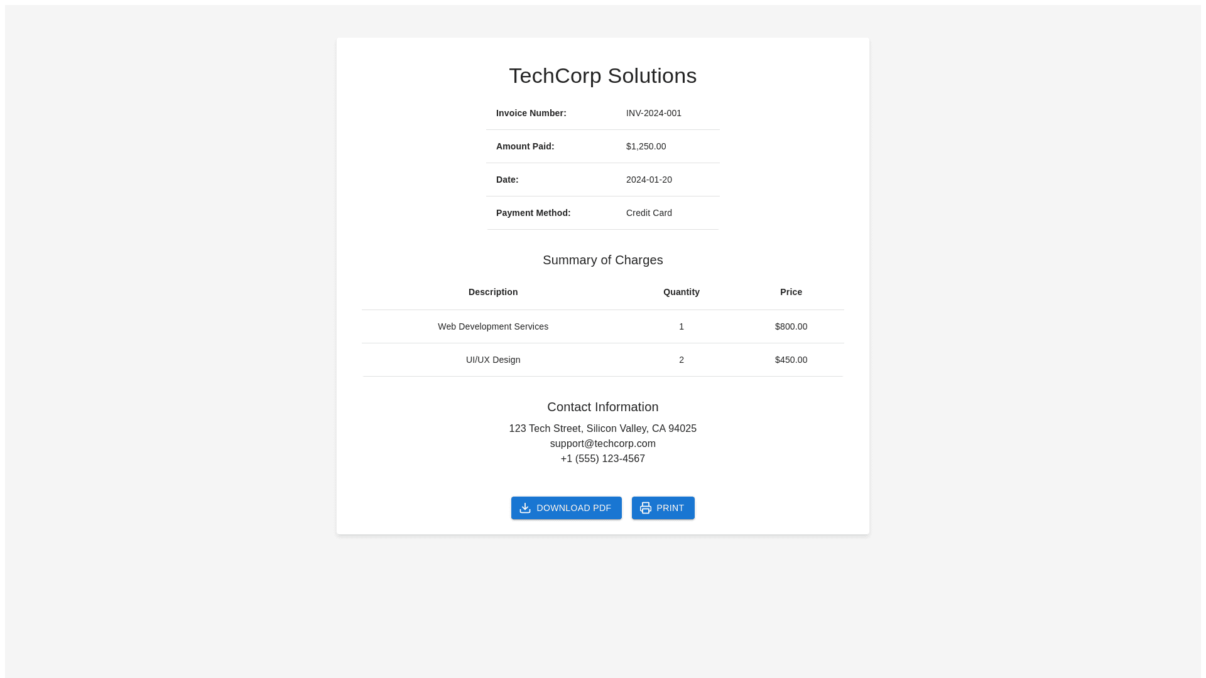Select the UI/UX Design row description
1206x678 pixels.
[493, 360]
